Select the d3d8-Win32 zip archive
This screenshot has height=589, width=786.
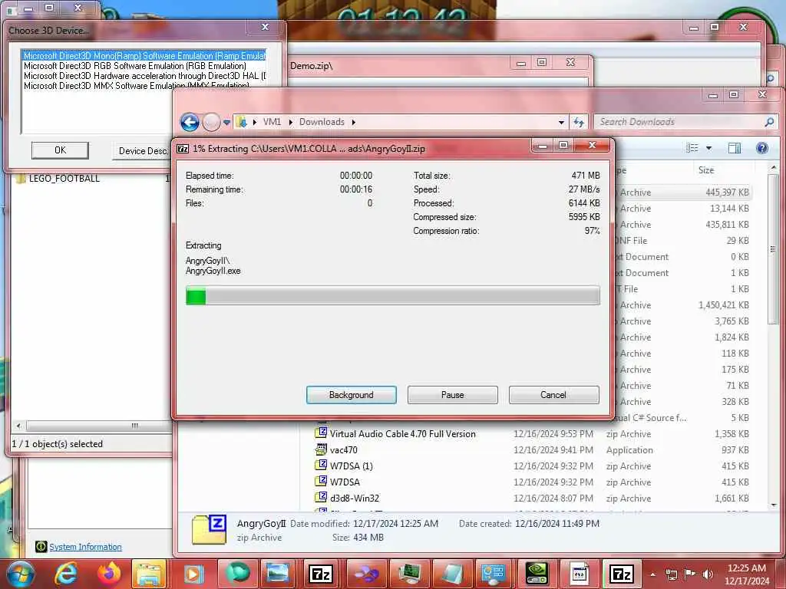(355, 498)
